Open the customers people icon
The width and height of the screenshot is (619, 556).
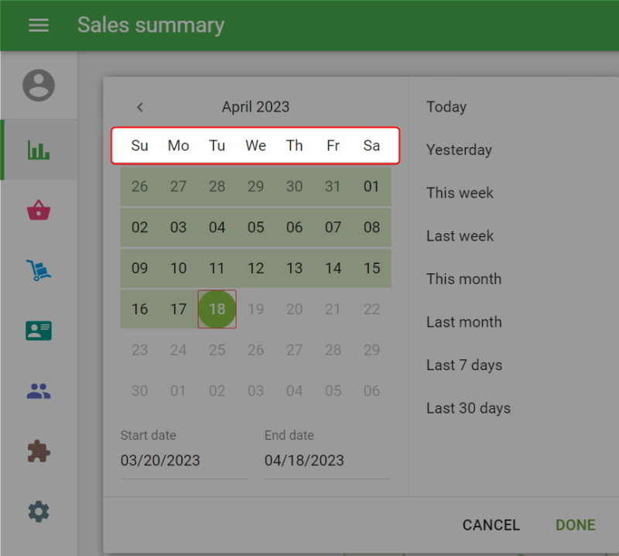click(x=39, y=391)
